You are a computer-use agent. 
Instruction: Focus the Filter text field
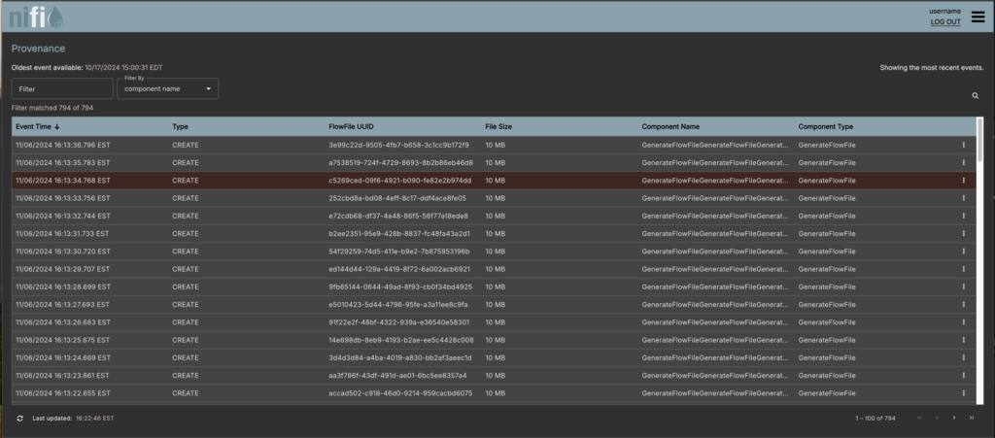point(62,88)
